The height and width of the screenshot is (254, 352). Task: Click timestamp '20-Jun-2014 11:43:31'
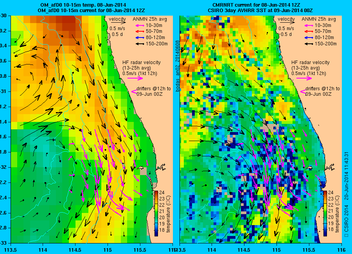[x=346, y=176]
